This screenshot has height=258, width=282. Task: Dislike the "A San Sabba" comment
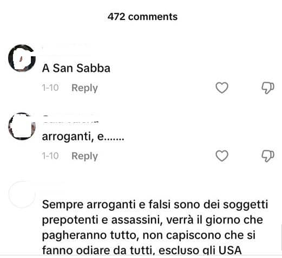tap(268, 88)
